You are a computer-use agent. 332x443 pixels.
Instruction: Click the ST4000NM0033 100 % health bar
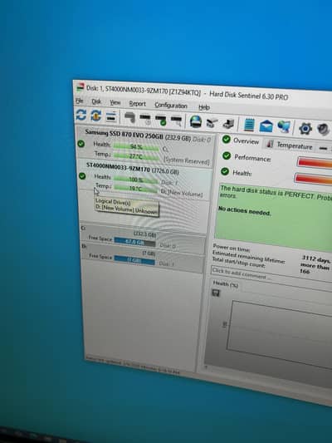click(x=136, y=180)
